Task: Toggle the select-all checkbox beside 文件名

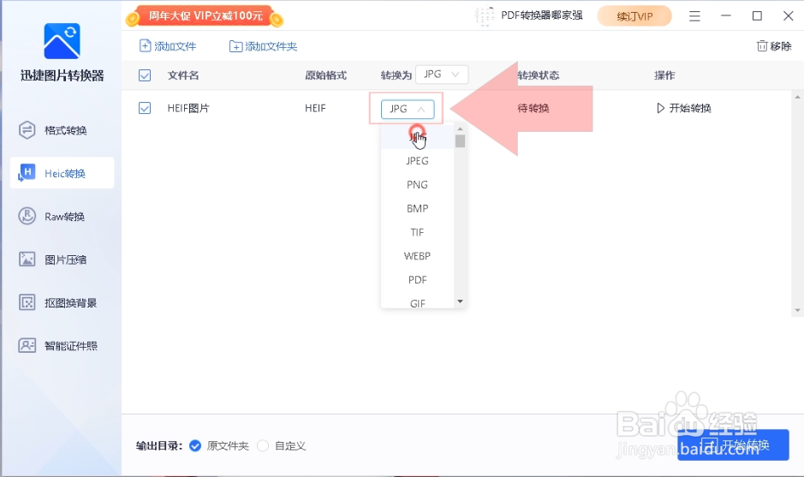Action: pos(145,75)
